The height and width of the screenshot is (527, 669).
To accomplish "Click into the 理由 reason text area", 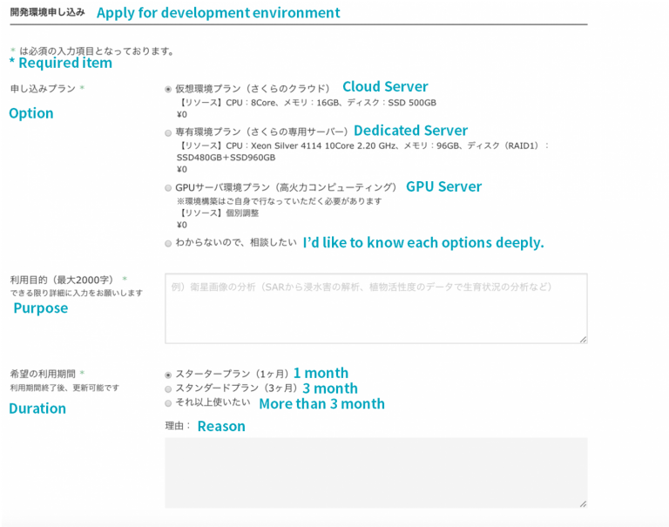I will click(376, 472).
